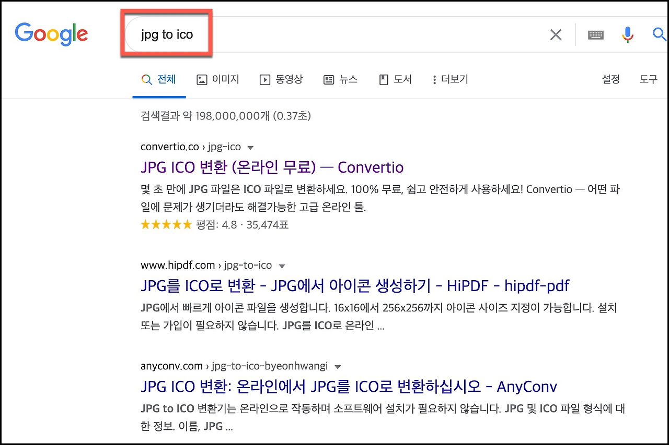Expand the dropdown arrow next to www.hipdf.com

[282, 266]
